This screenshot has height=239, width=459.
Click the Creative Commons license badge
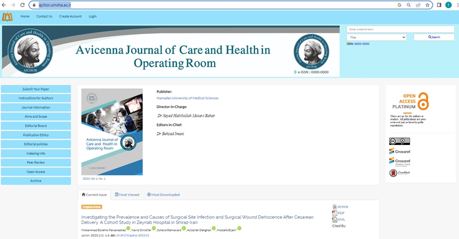(399, 141)
